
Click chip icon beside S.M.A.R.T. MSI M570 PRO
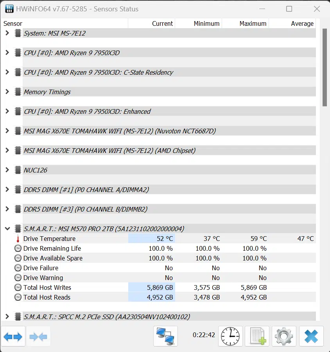point(18,229)
